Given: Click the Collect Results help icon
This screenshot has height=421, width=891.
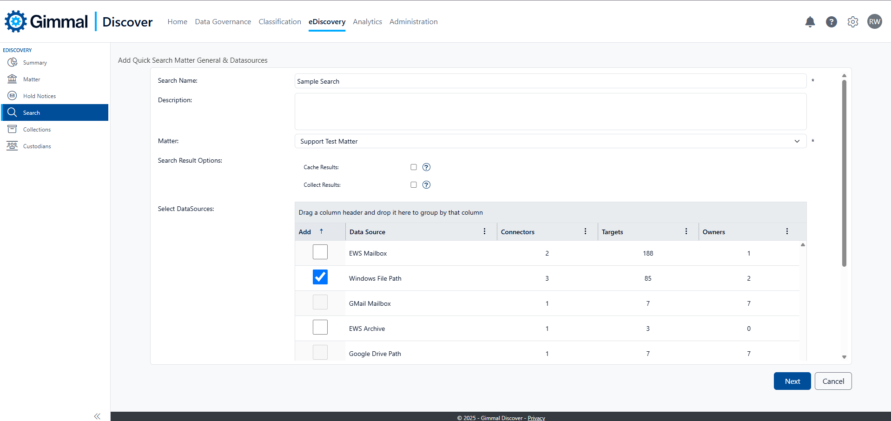Looking at the screenshot, I should 426,185.
